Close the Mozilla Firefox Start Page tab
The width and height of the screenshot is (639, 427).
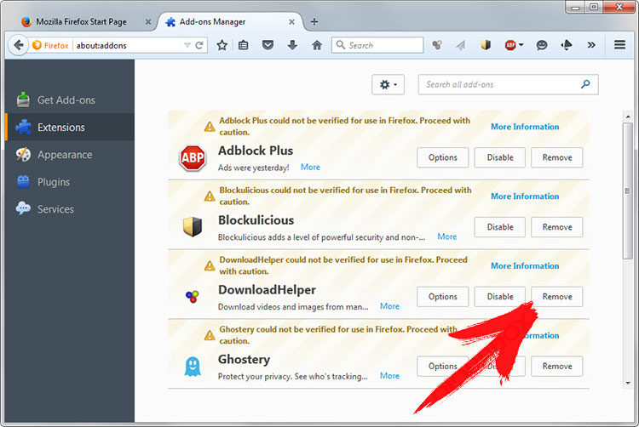click(x=148, y=22)
